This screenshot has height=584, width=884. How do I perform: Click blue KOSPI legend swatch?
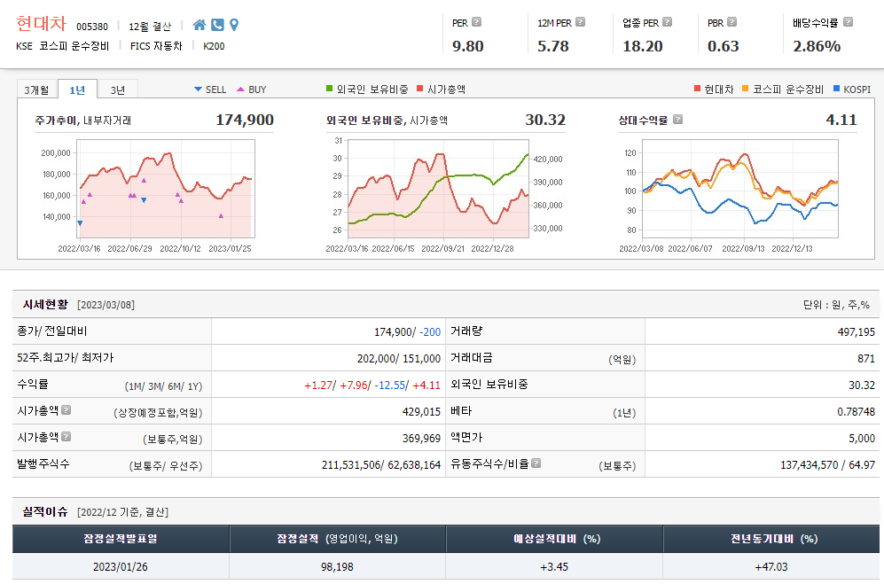(x=837, y=89)
